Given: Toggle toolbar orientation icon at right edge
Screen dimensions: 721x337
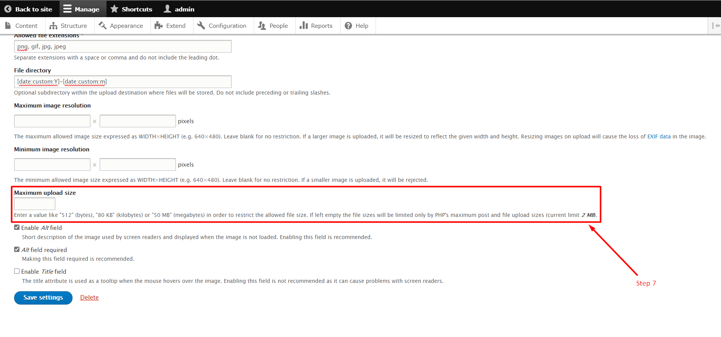Looking at the screenshot, I should tap(716, 26).
